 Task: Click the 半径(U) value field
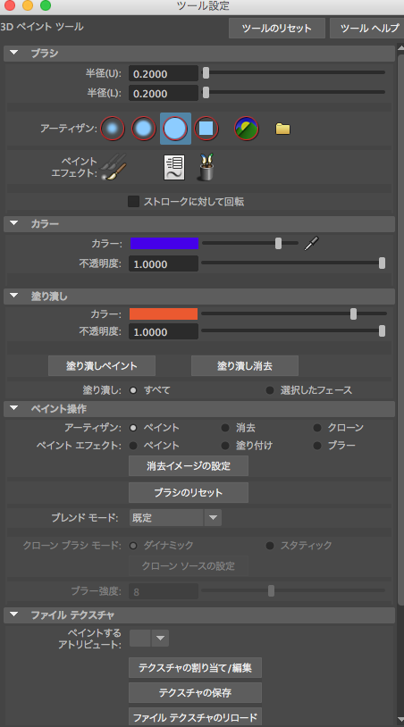164,74
